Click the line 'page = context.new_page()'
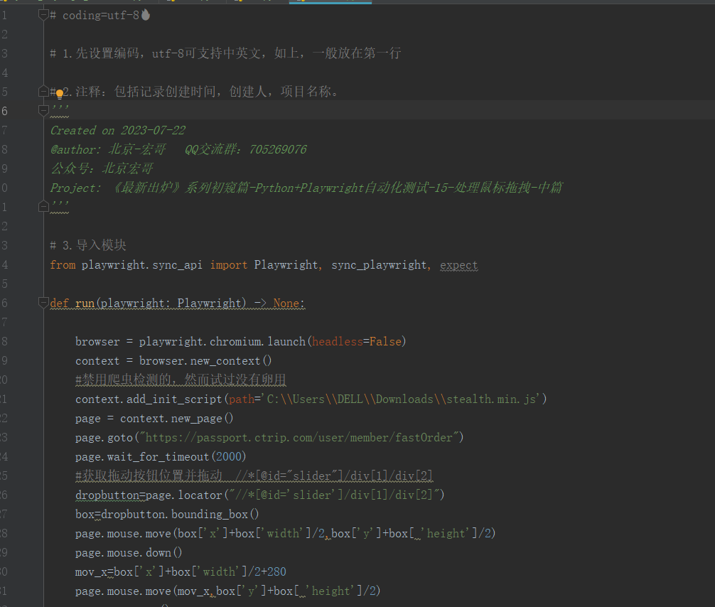The image size is (715, 607). (154, 418)
